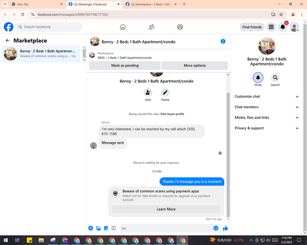
Task: Open View buyer profile link
Action: pyautogui.click(x=172, y=114)
